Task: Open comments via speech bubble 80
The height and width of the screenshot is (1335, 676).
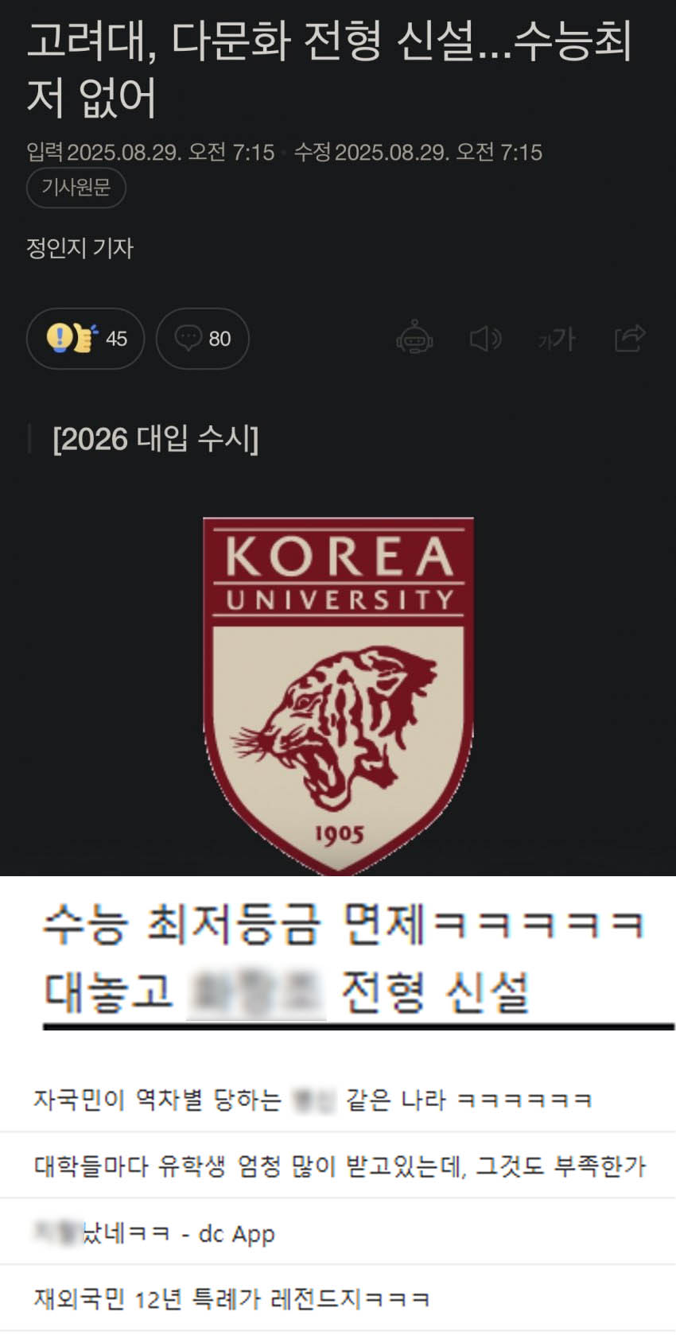Action: (203, 338)
